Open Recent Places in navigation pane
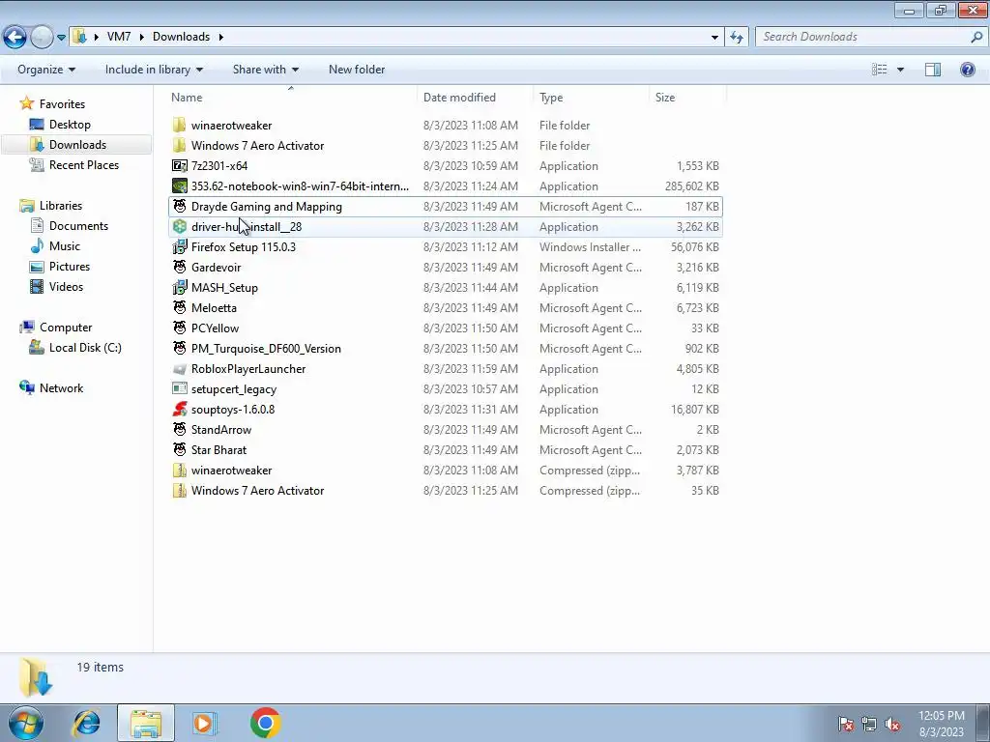 [84, 164]
